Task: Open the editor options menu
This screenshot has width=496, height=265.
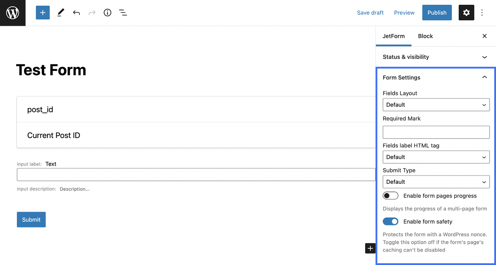Action: (x=482, y=12)
